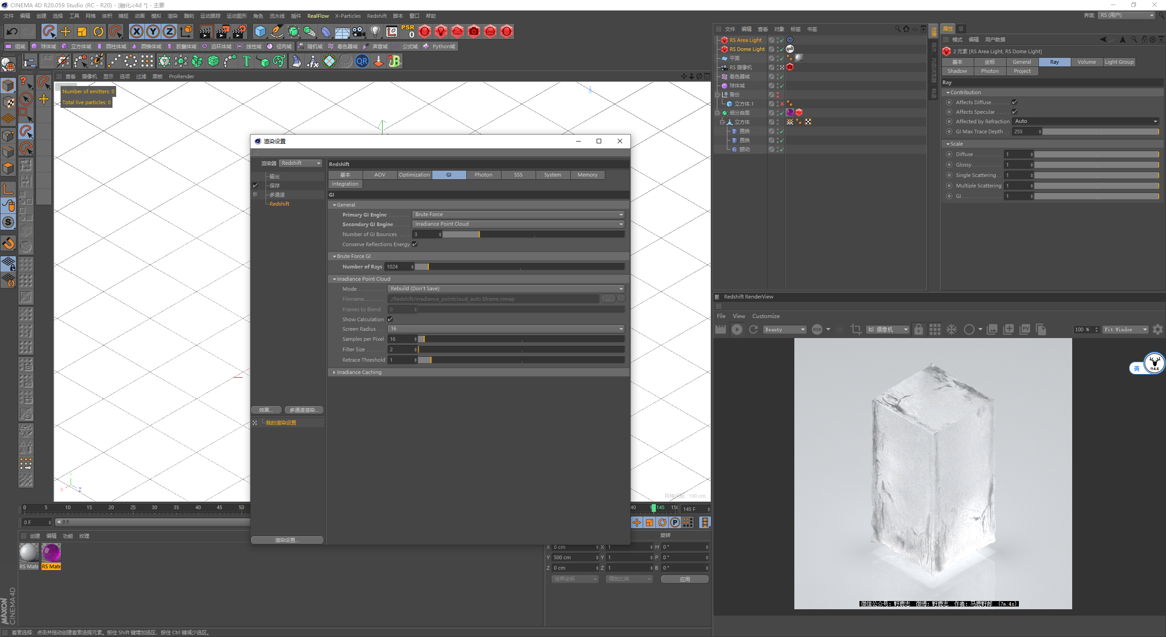Open Irradiance Point Cloud Mode dropdown
Viewport: 1166px width, 637px height.
tap(506, 288)
